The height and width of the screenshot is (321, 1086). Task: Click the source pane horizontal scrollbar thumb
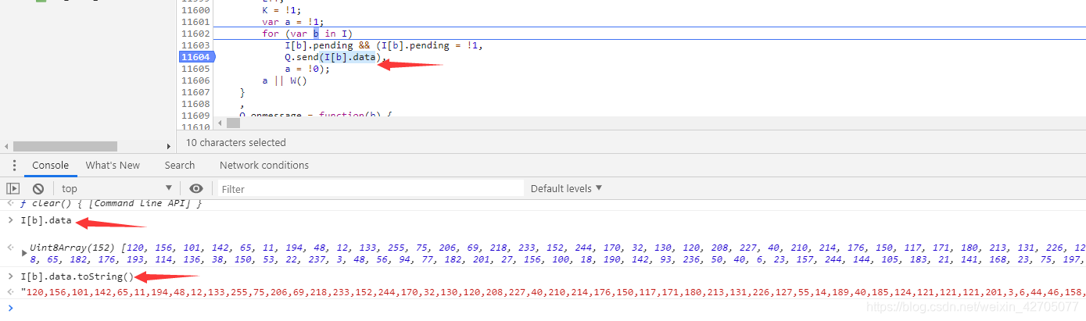(x=234, y=123)
